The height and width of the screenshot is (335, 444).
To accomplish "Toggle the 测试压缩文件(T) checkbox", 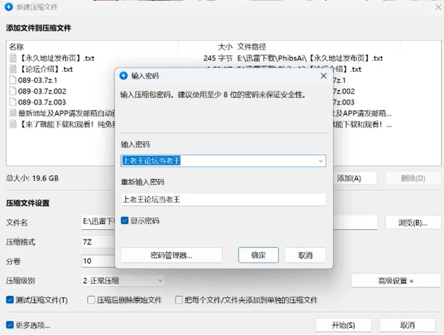I will tap(10, 300).
